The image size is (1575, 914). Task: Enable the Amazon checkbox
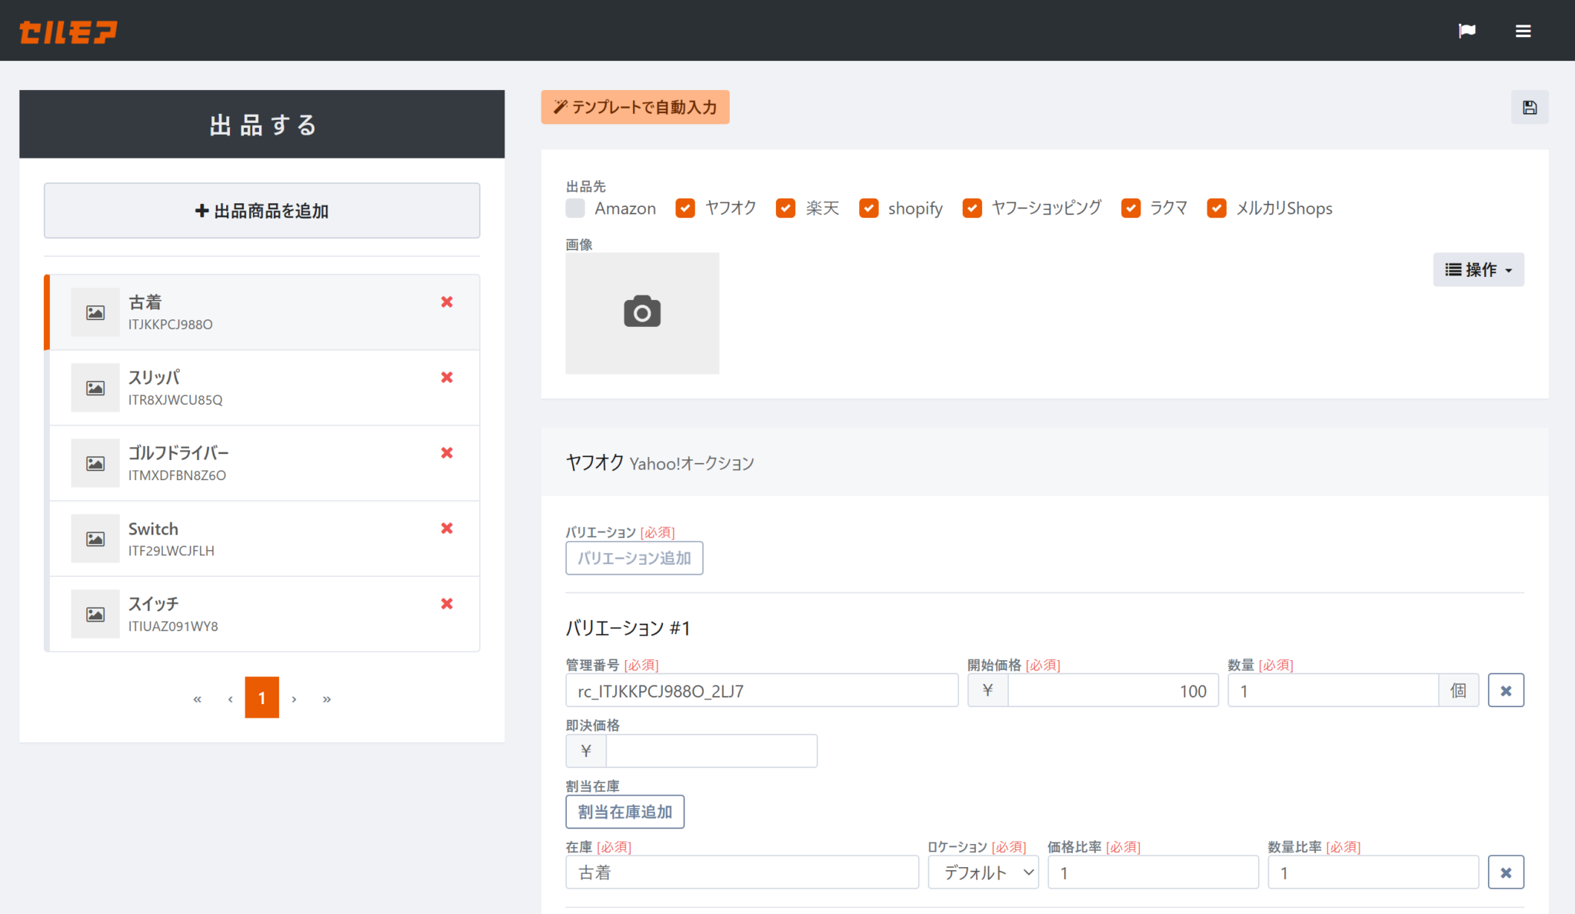(575, 208)
